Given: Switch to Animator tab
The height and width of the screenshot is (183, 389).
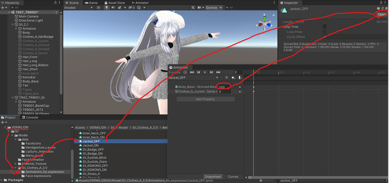Looking at the screenshot, I should point(141,3).
